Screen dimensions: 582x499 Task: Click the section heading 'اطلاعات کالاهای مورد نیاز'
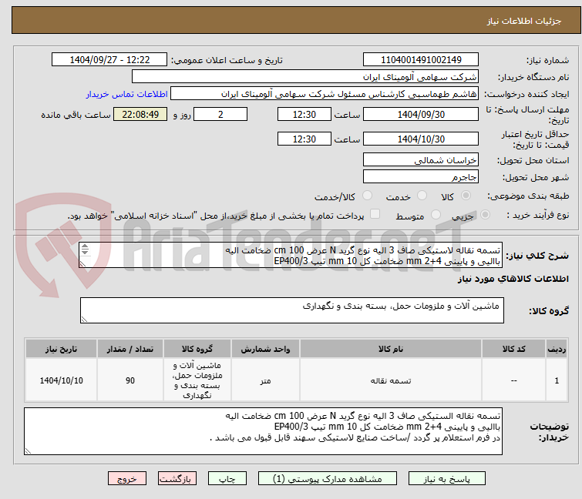pyautogui.click(x=513, y=279)
